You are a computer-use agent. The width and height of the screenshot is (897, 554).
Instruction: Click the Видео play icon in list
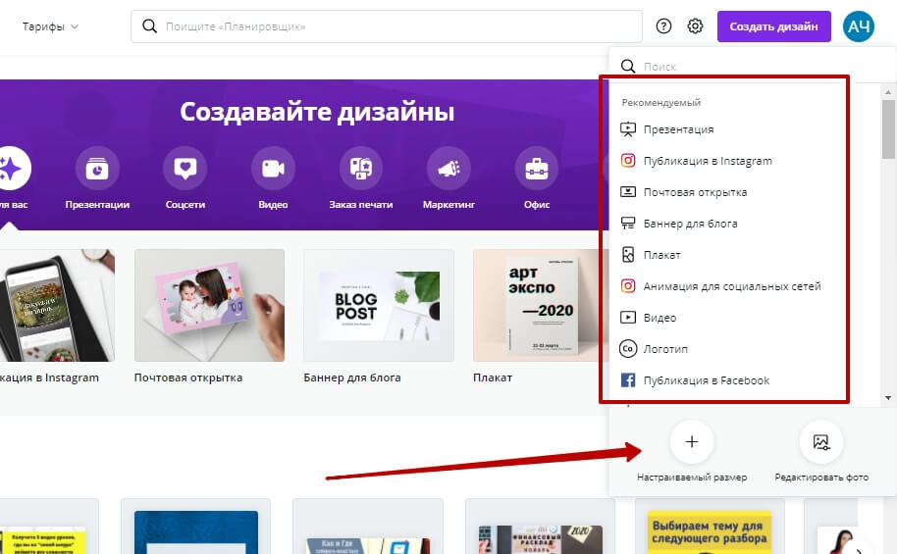[x=628, y=318]
